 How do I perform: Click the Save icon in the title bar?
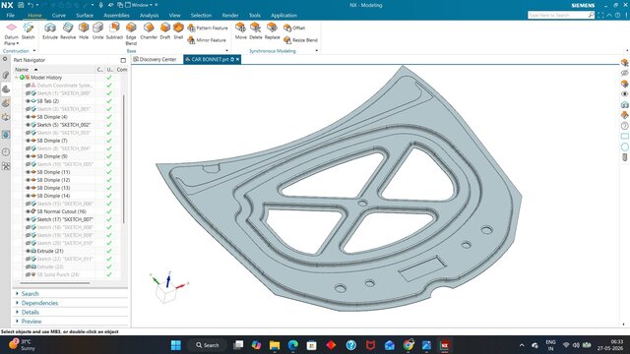(x=21, y=5)
